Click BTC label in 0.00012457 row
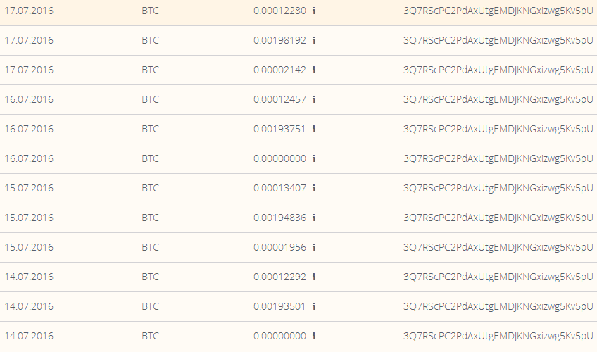 151,99
